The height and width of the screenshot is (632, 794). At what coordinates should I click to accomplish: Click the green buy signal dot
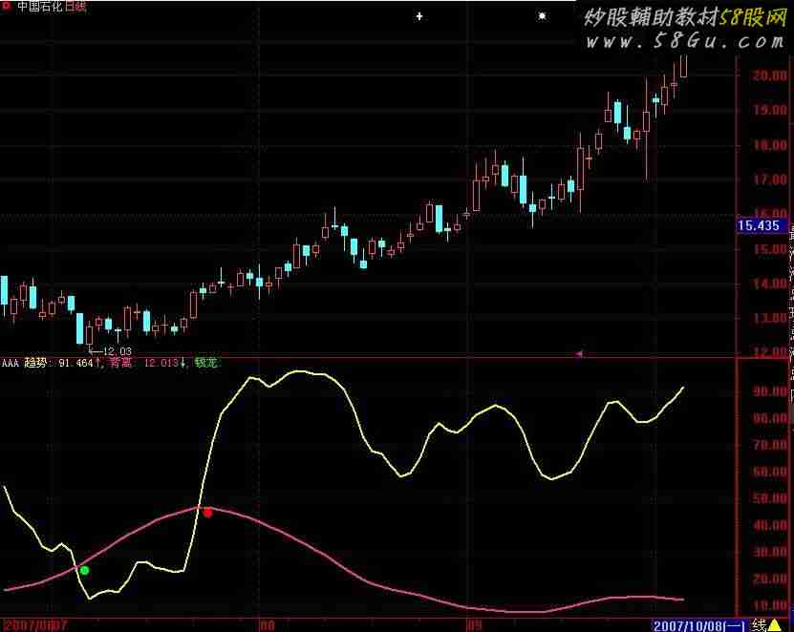(84, 570)
